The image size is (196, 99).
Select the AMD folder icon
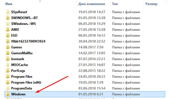pos(8,30)
